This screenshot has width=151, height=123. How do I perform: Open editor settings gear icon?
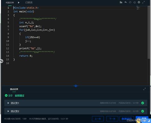point(139,2)
